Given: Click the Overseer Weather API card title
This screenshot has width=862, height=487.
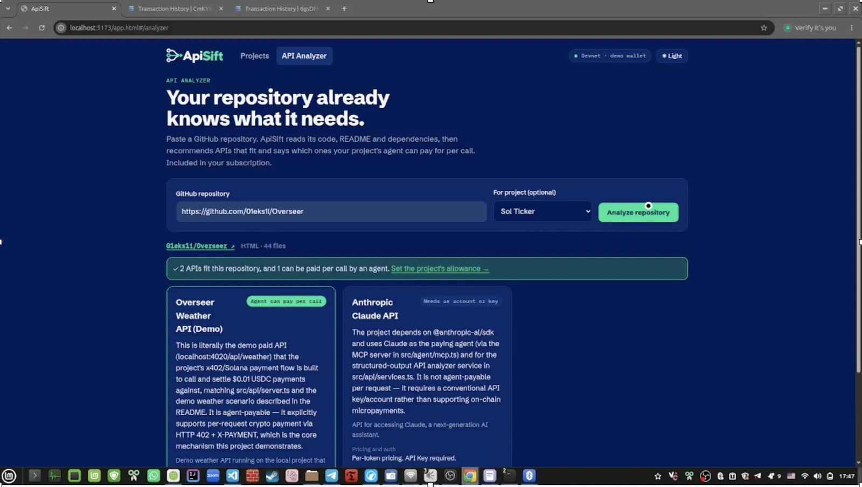Looking at the screenshot, I should pos(199,316).
